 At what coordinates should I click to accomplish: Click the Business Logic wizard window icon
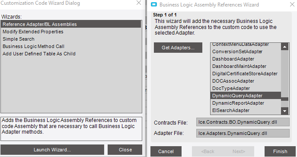pos(154,5)
